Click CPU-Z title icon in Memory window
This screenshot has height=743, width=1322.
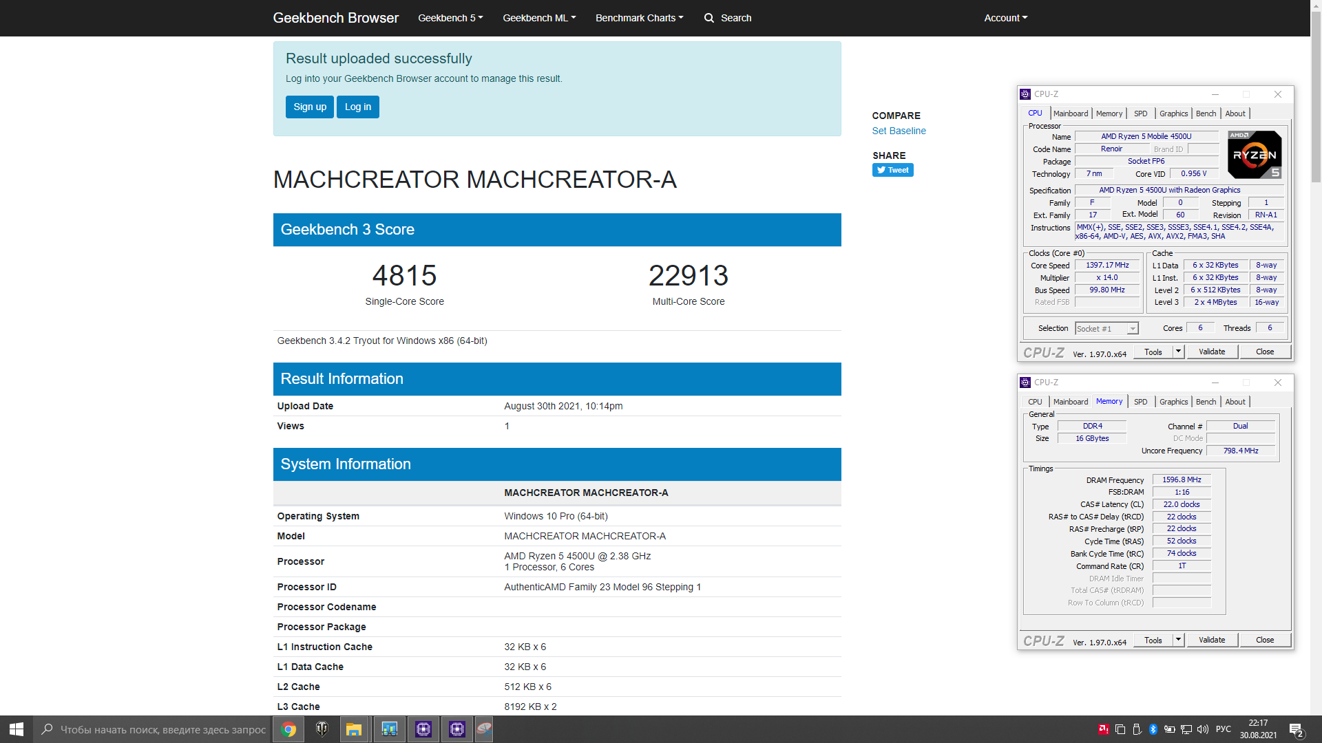click(1025, 383)
